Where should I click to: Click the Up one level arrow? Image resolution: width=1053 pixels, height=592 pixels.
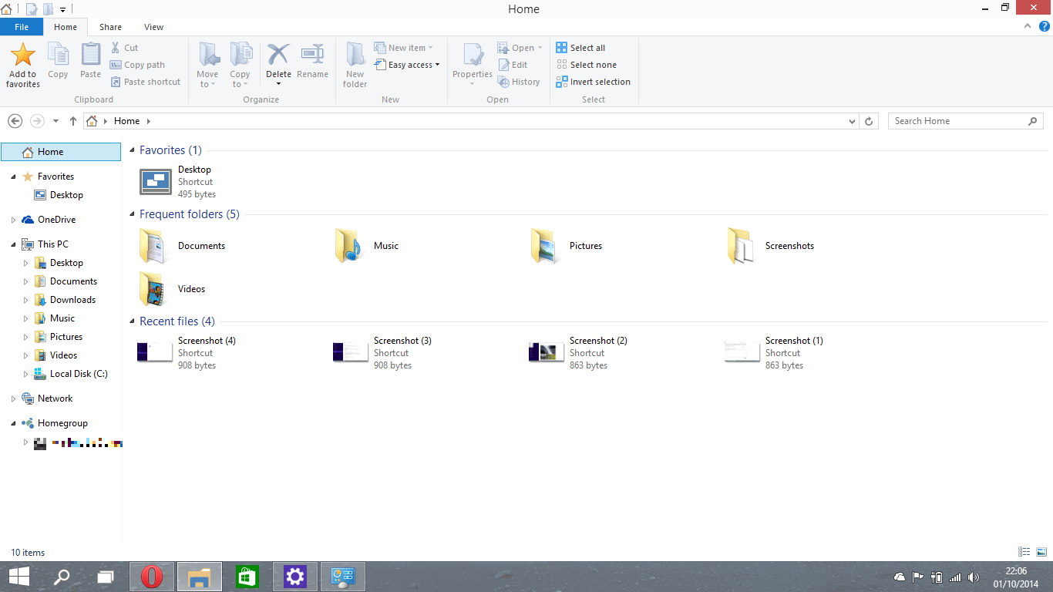point(73,121)
